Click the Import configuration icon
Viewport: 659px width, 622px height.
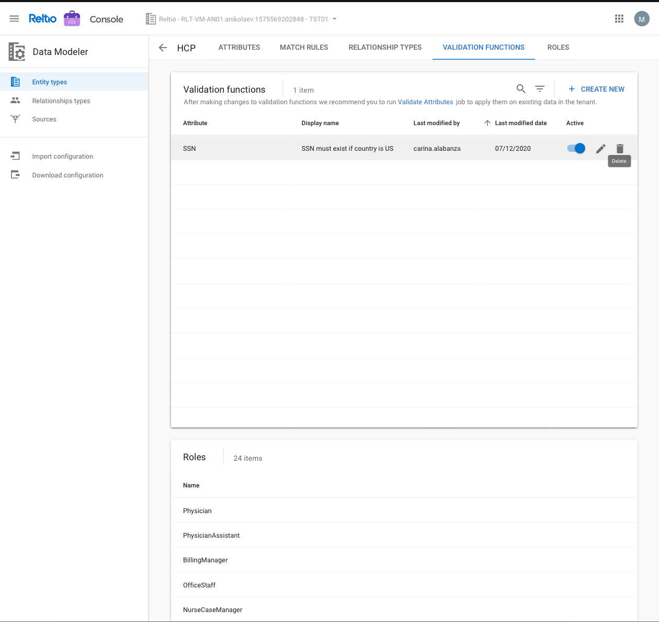coord(15,156)
